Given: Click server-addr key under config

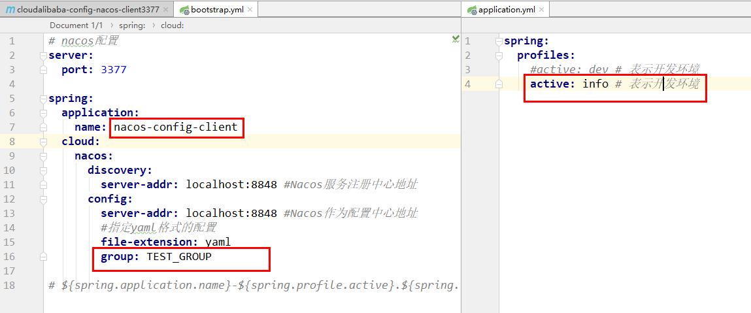Looking at the screenshot, I should coord(140,214).
